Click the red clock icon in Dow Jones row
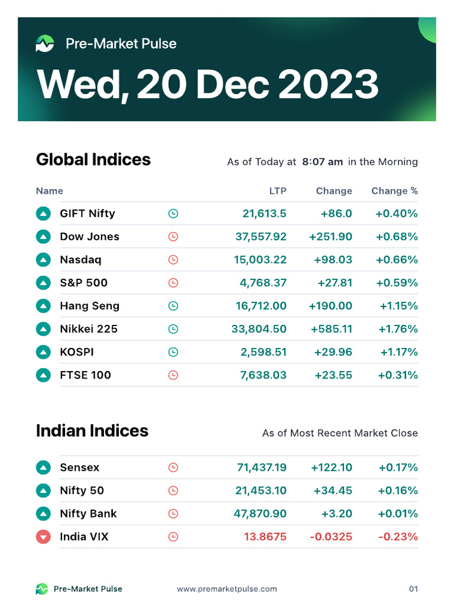454x606 pixels. (x=173, y=237)
